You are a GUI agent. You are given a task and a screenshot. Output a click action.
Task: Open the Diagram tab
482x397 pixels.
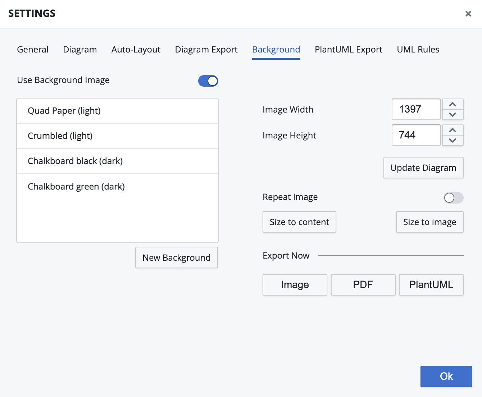(x=80, y=50)
